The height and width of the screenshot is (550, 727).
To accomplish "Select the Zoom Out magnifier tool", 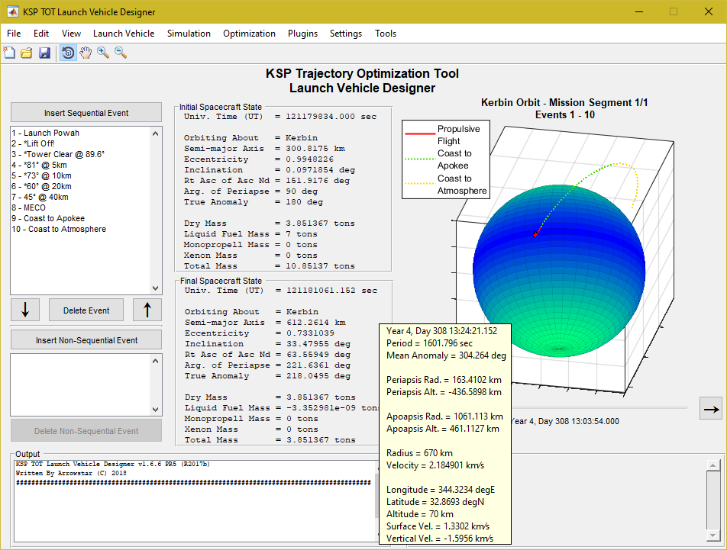I will (x=121, y=53).
